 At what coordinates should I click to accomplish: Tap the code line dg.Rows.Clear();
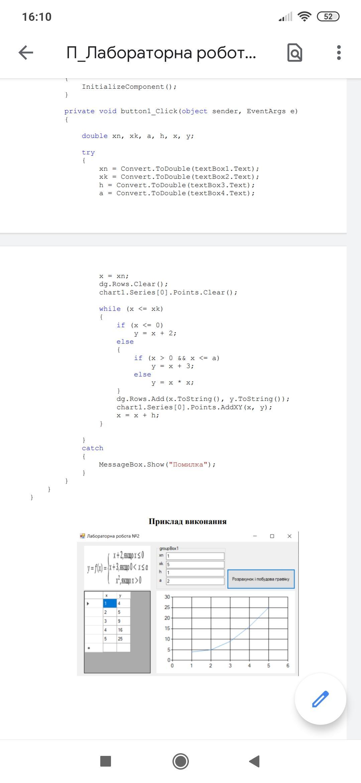(133, 284)
